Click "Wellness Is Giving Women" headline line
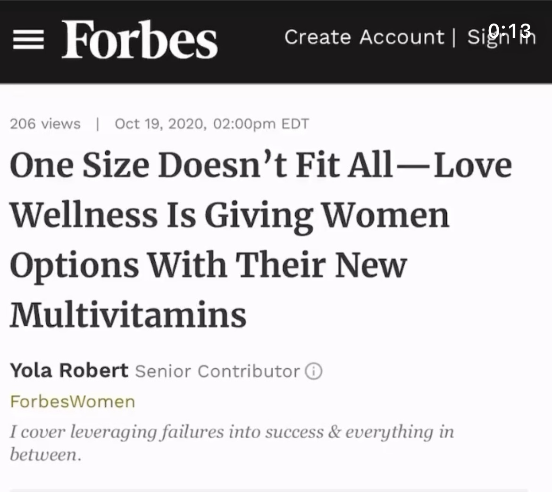The image size is (552, 492). pos(229,215)
